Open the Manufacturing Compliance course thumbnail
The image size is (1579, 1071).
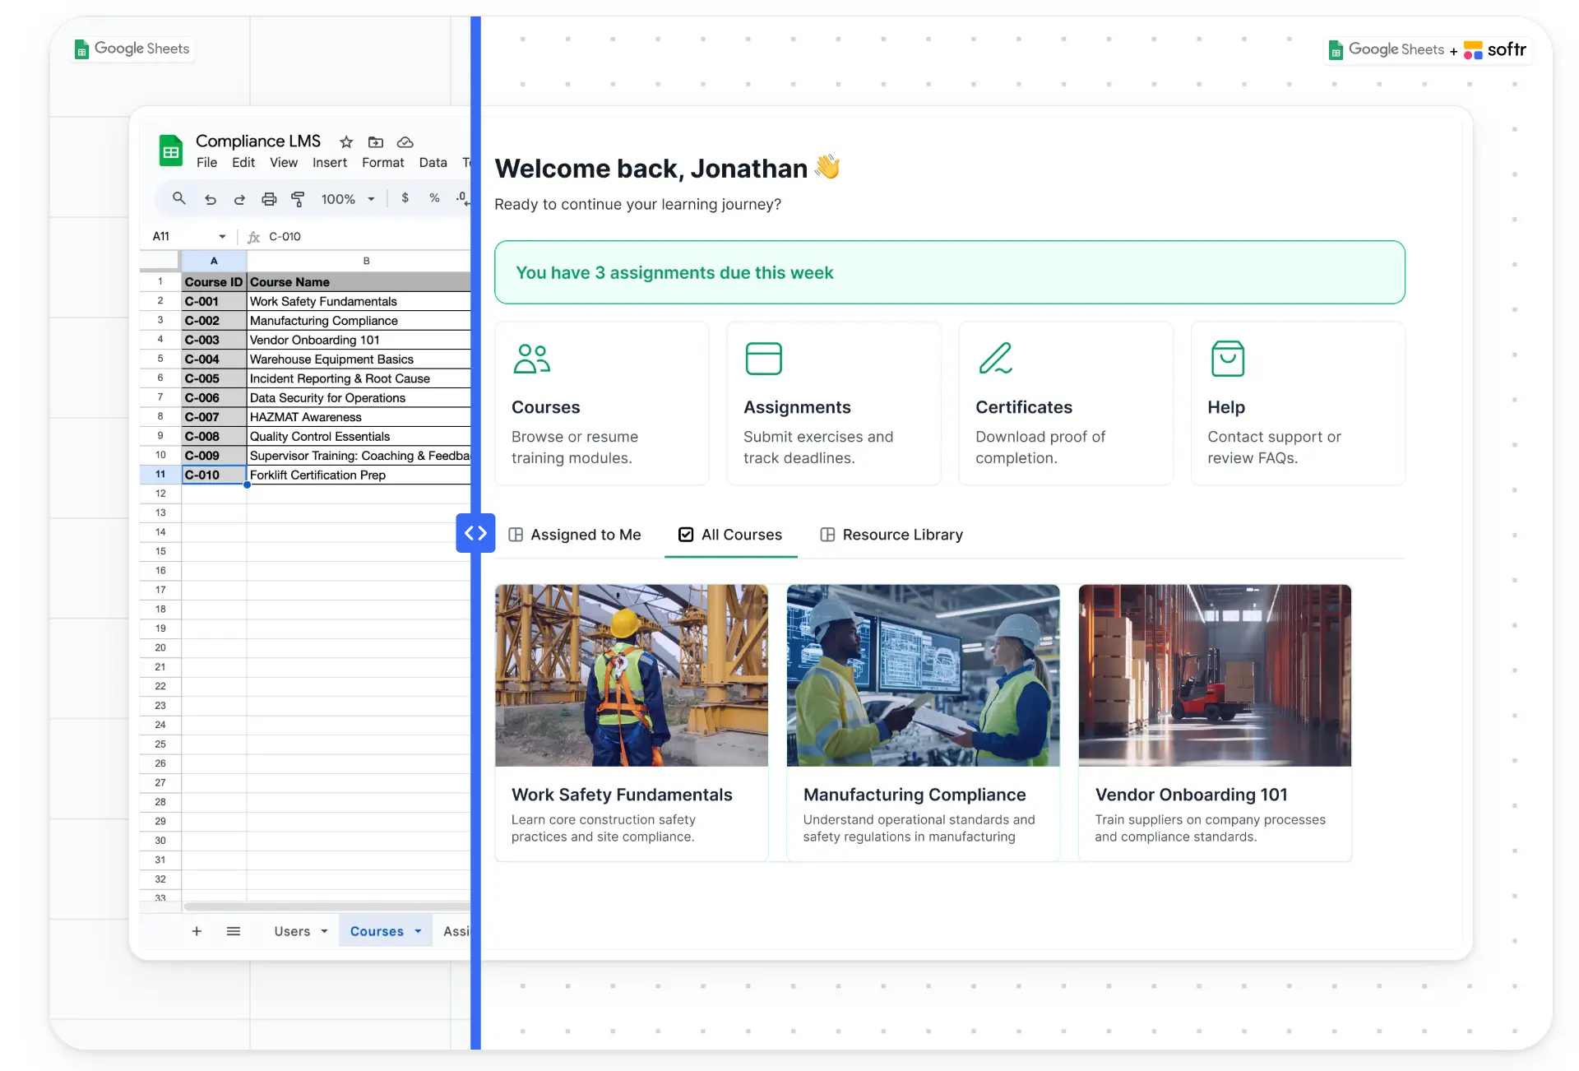coord(923,675)
